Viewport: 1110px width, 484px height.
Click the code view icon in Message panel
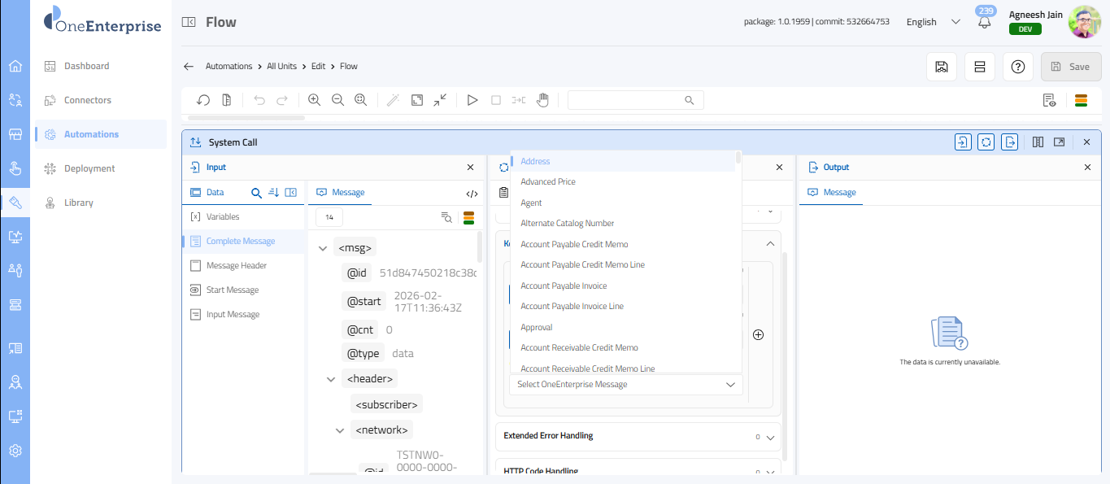(x=472, y=194)
